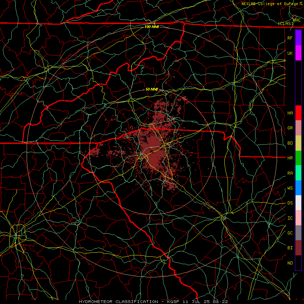Click the IC legend label
304x304 pixels.
point(290,218)
